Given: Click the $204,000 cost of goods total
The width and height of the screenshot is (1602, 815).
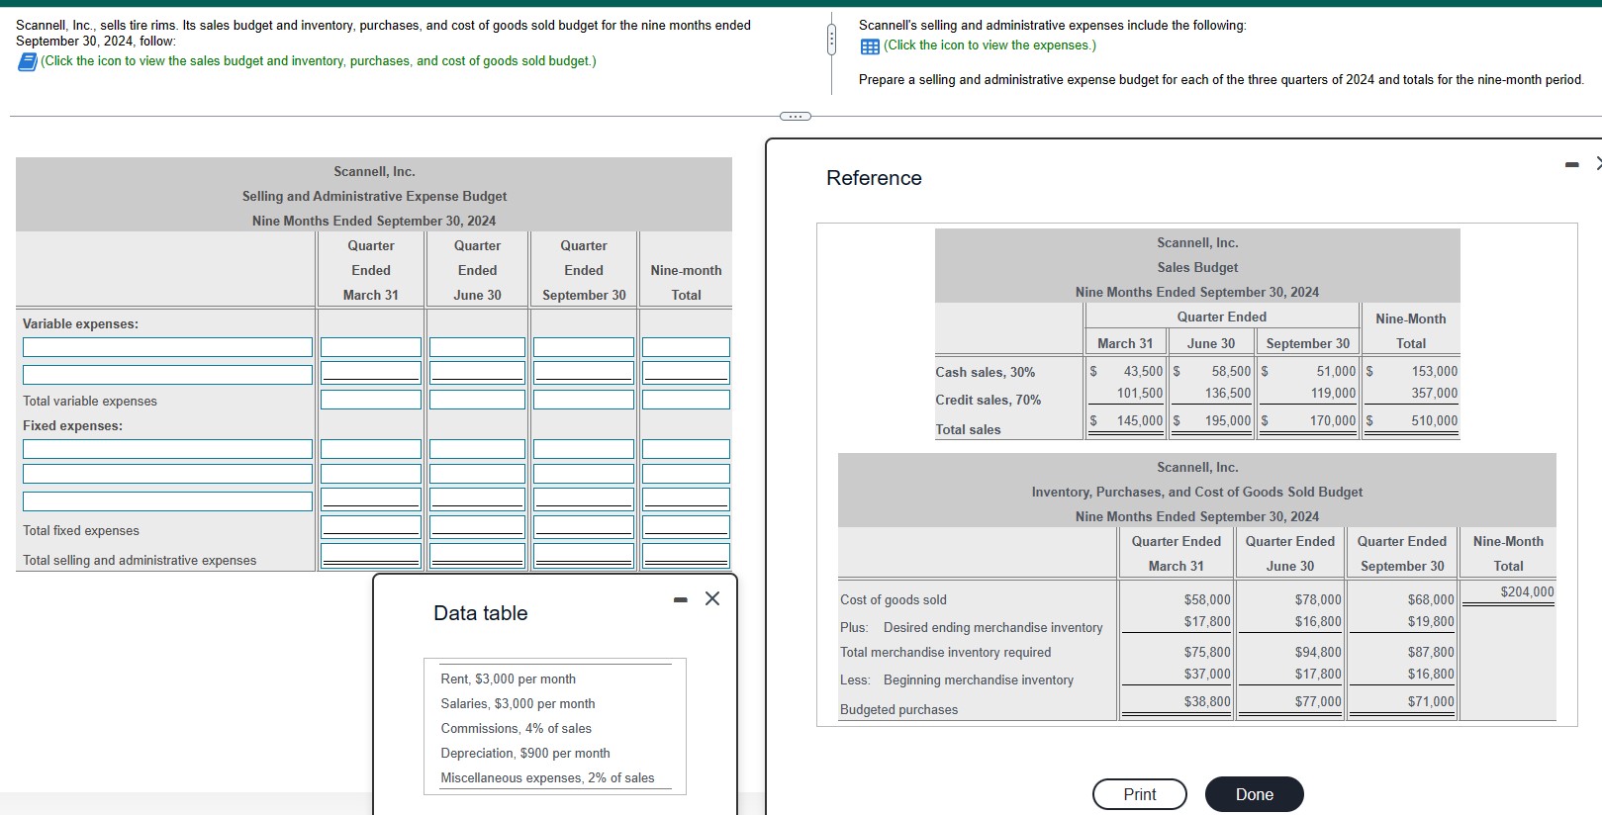Looking at the screenshot, I should pyautogui.click(x=1527, y=592).
